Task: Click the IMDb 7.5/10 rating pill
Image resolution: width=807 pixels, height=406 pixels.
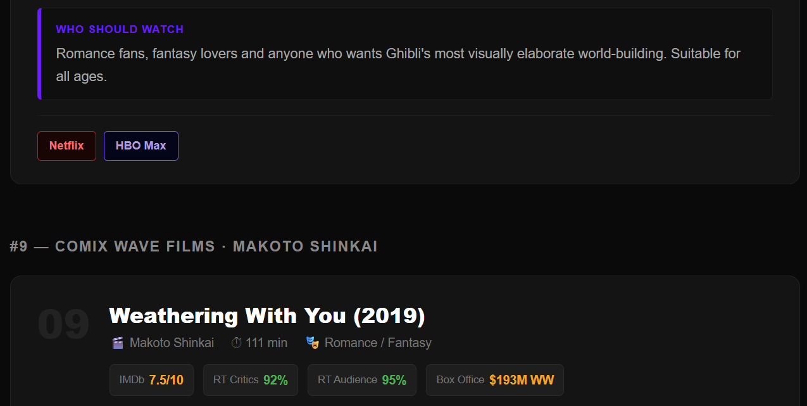Action: (151, 379)
